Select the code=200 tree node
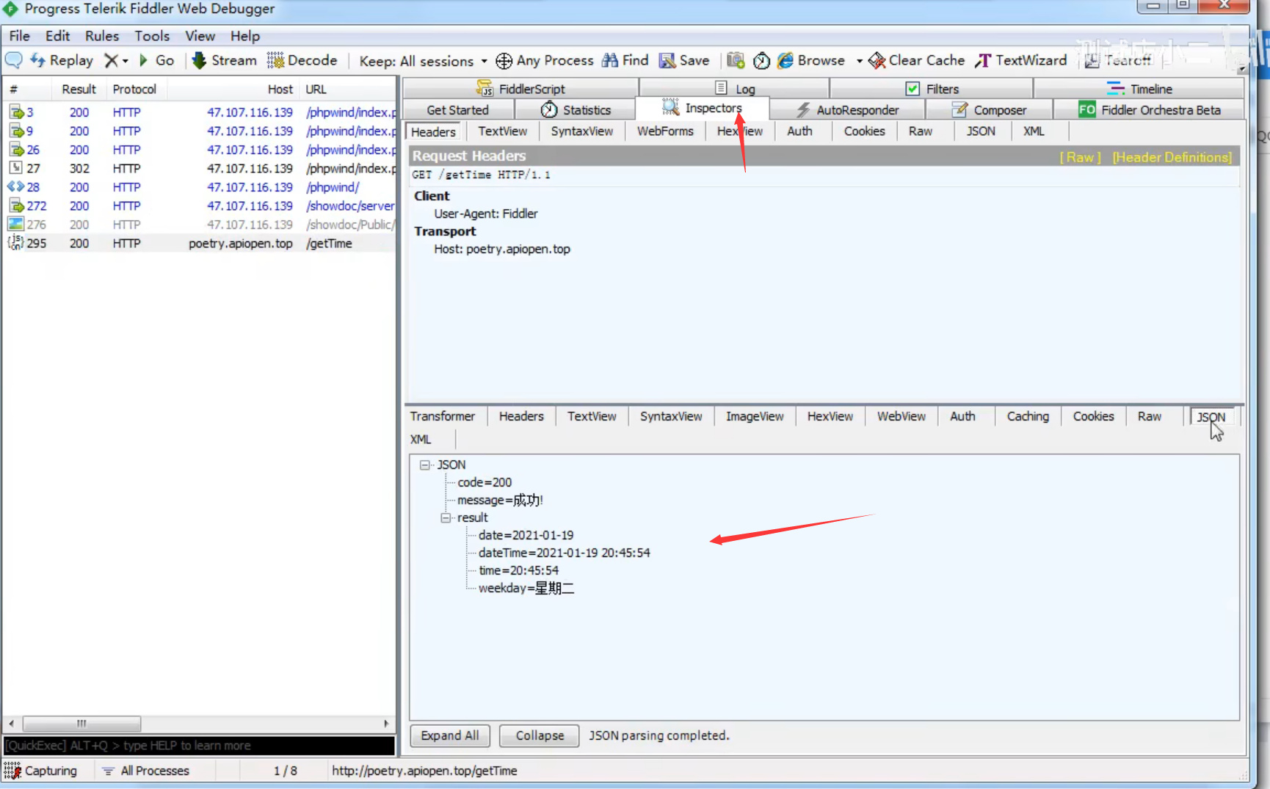 point(485,482)
